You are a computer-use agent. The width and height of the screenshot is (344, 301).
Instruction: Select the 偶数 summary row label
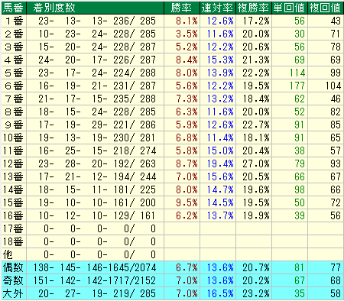point(13,267)
